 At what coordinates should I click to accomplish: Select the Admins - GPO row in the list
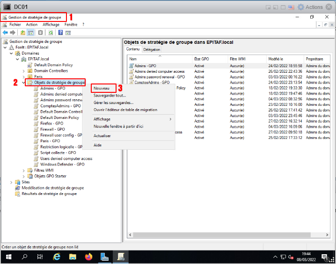tap(145, 66)
